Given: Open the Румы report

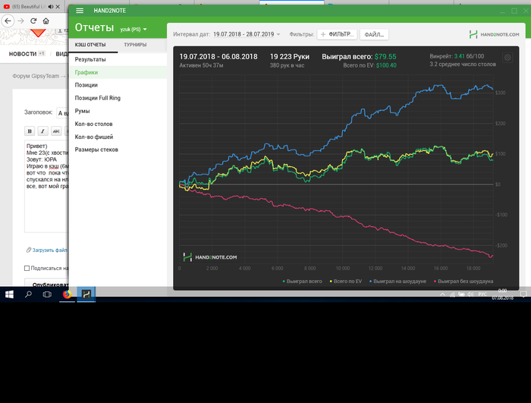Looking at the screenshot, I should (x=118, y=111).
